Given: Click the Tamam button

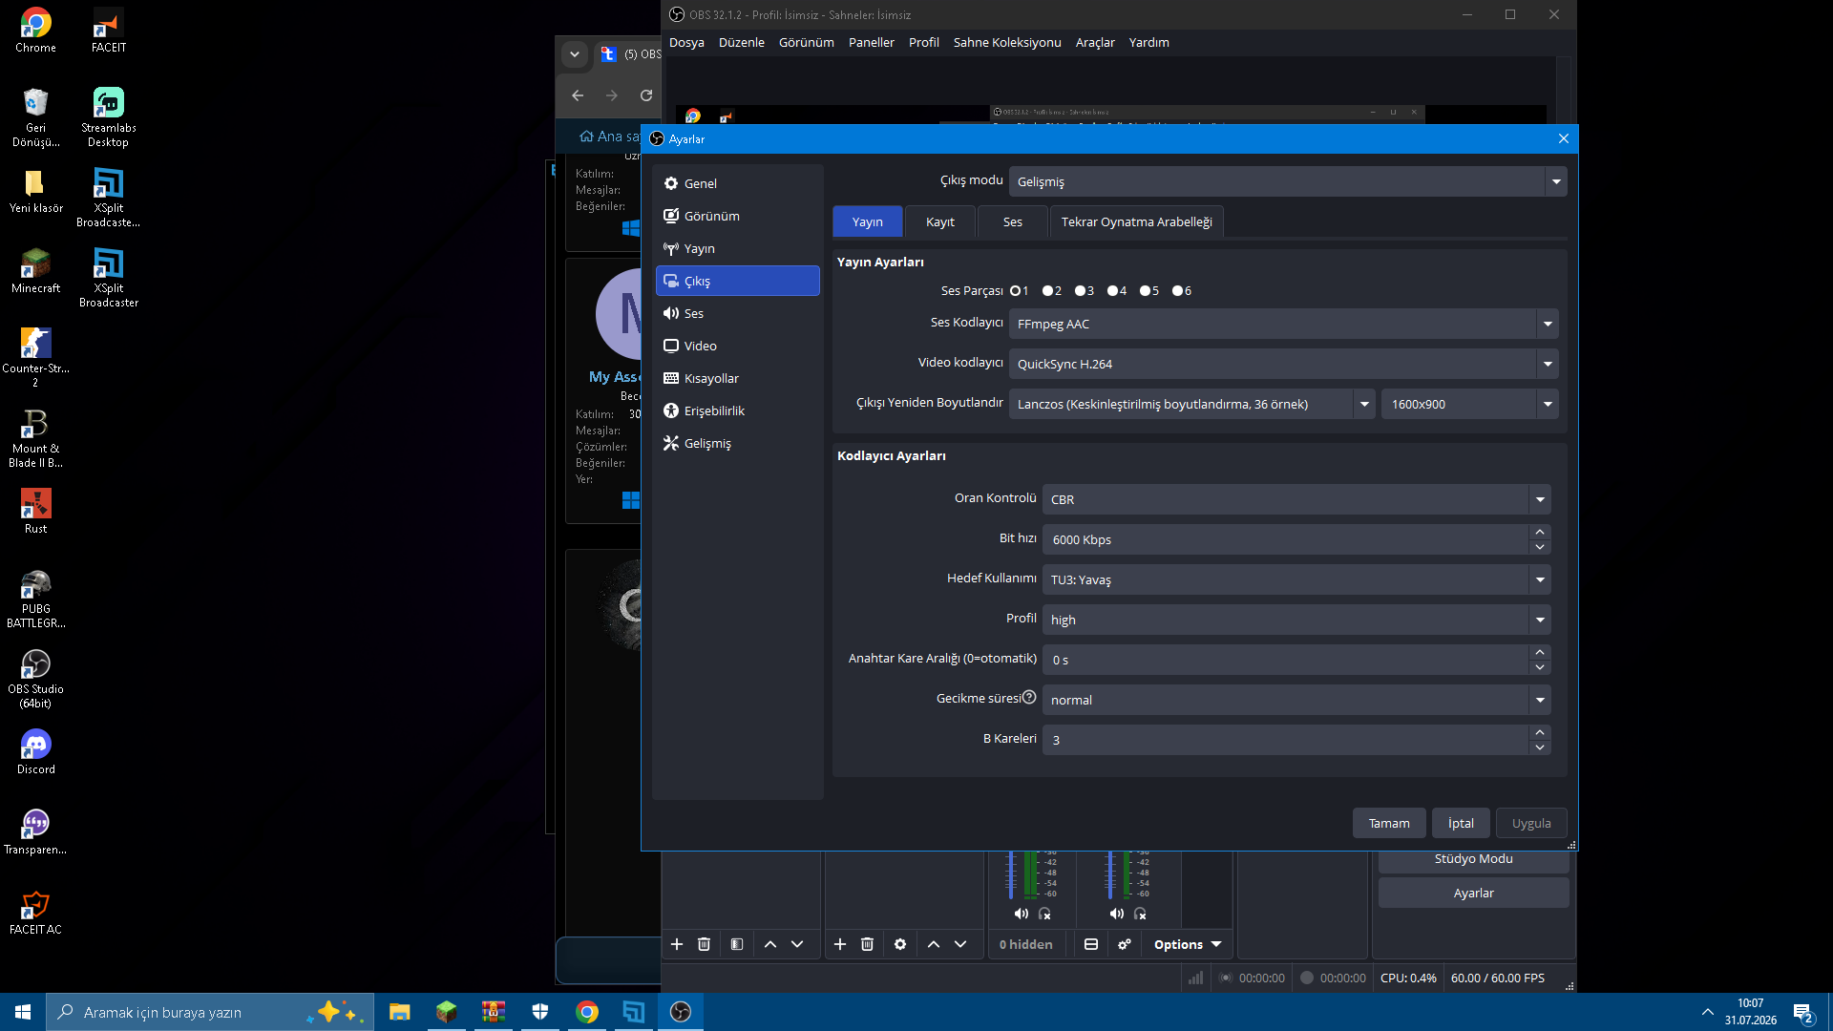Looking at the screenshot, I should coord(1389,823).
